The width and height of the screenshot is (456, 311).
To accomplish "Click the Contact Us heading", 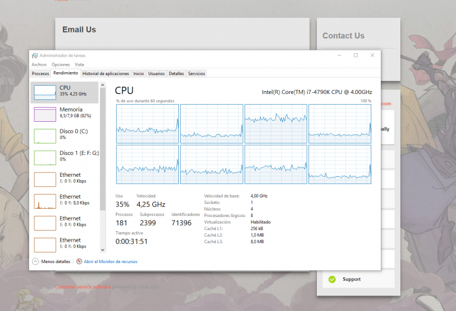I will (343, 35).
